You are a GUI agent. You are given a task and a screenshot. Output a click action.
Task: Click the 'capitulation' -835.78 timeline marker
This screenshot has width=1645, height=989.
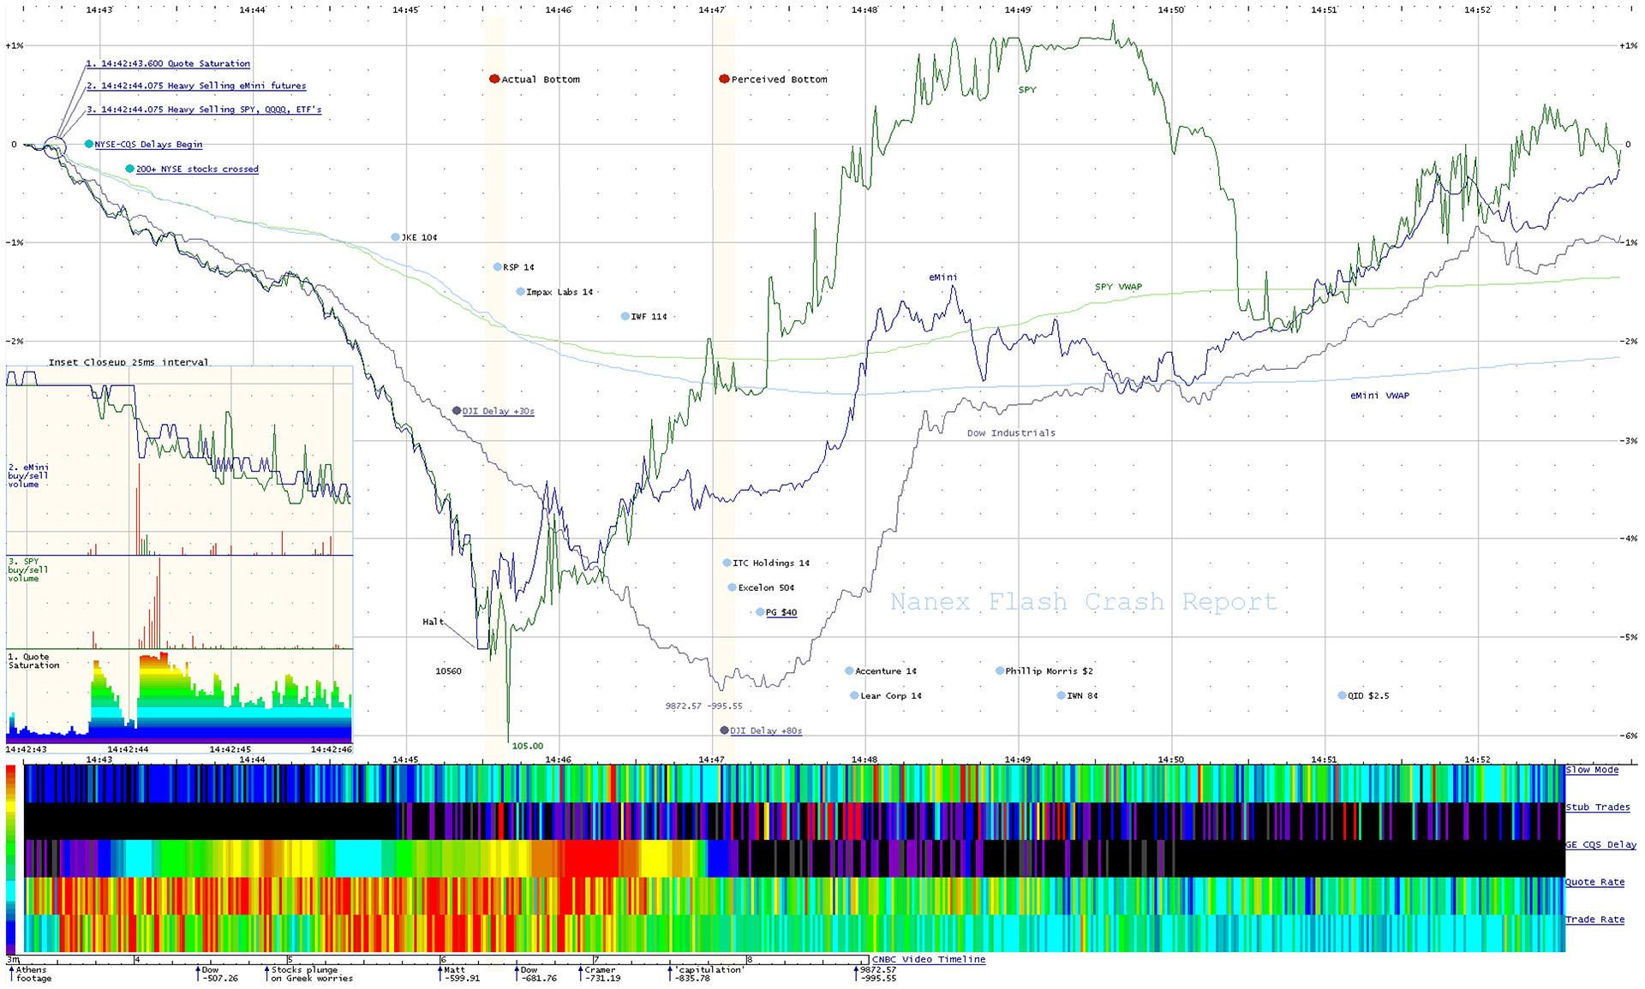coord(671,974)
